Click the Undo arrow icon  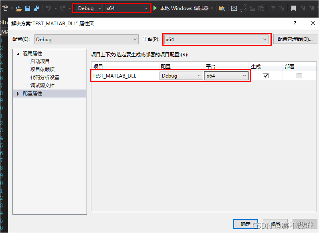[48, 8]
